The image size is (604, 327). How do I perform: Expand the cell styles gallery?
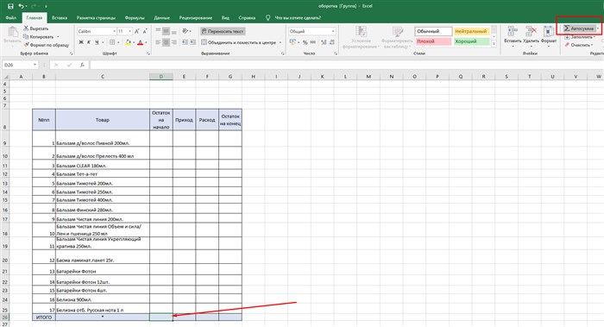494,44
